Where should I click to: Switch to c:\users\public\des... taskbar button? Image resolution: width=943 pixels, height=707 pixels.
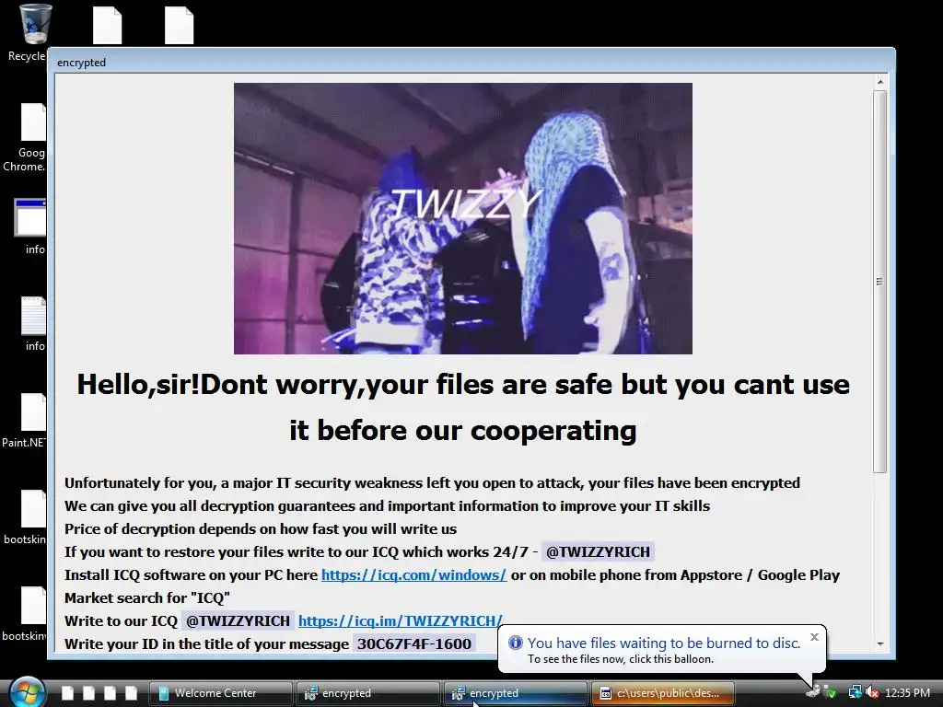point(663,693)
